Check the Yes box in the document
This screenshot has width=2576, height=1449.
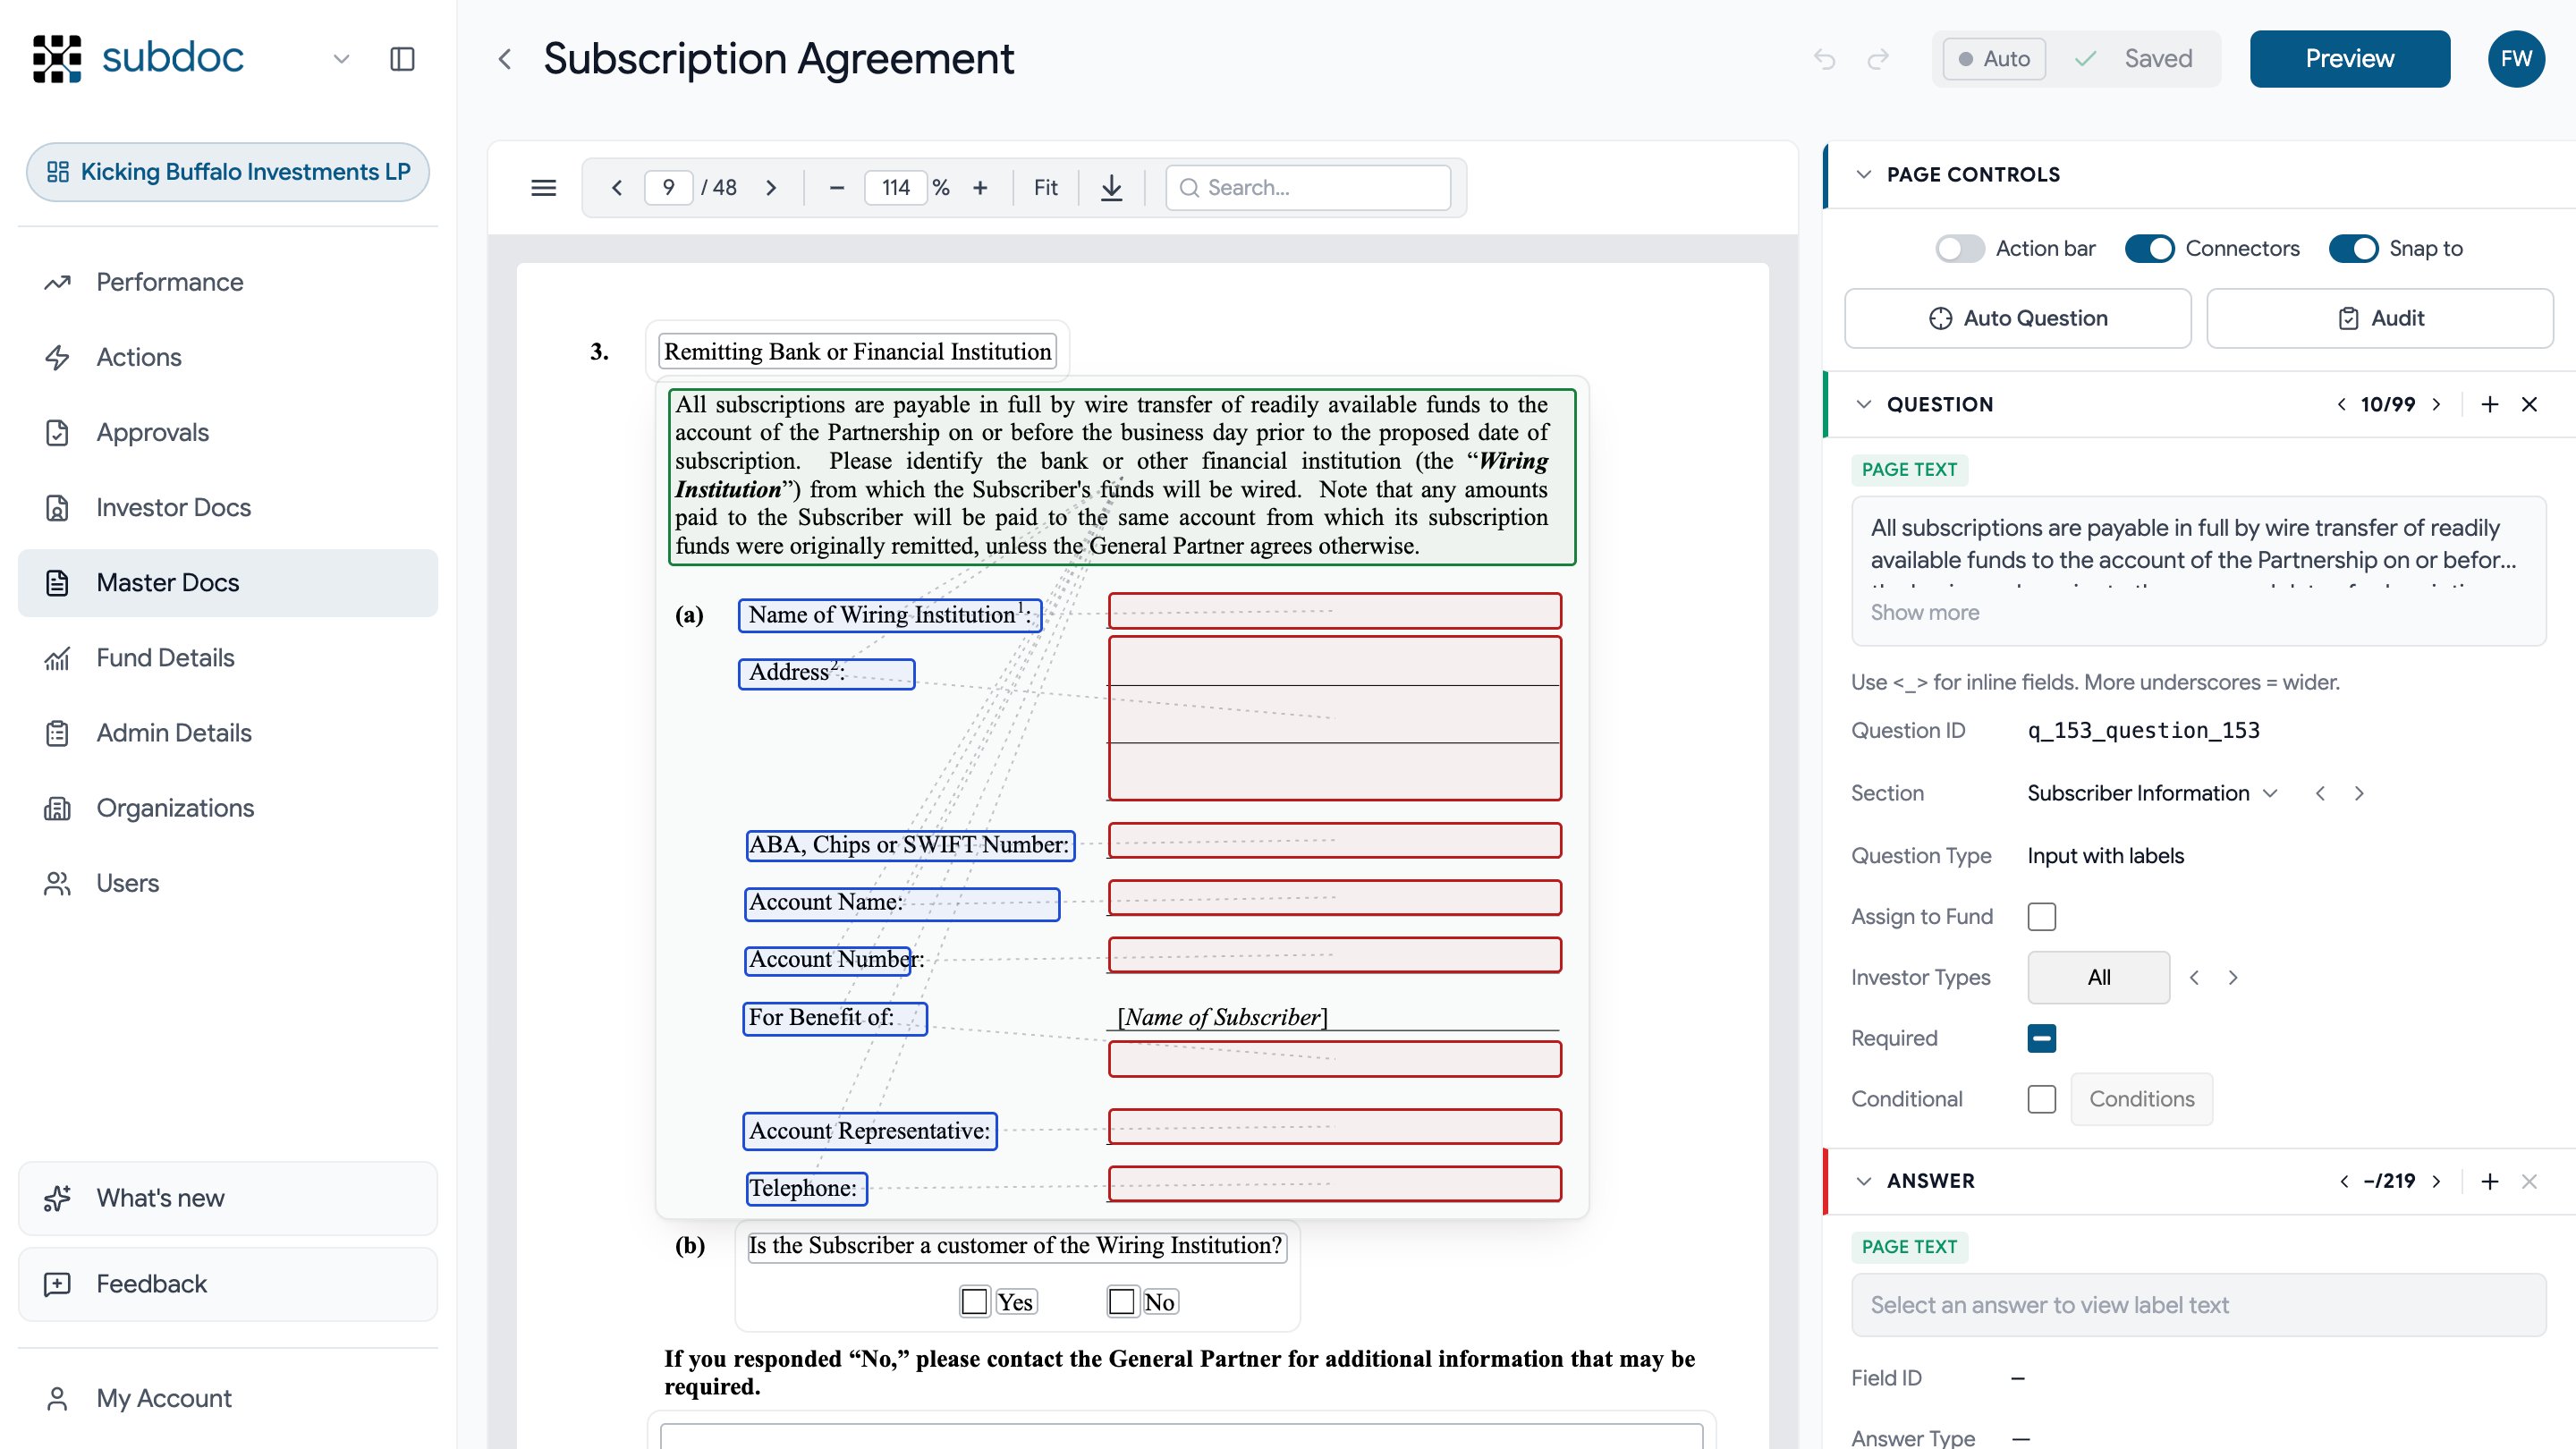click(974, 1301)
